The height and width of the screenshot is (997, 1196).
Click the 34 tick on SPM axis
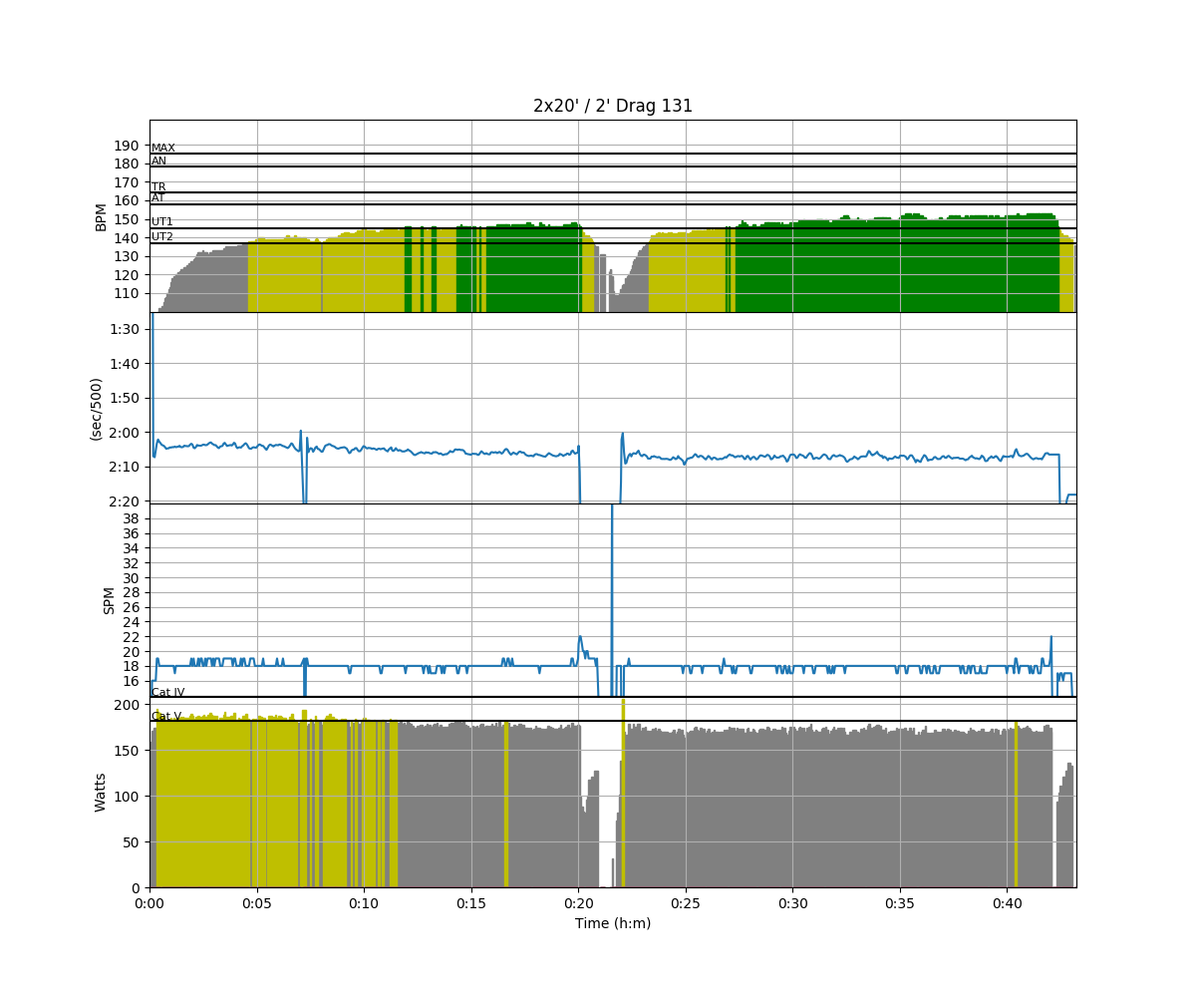131,548
